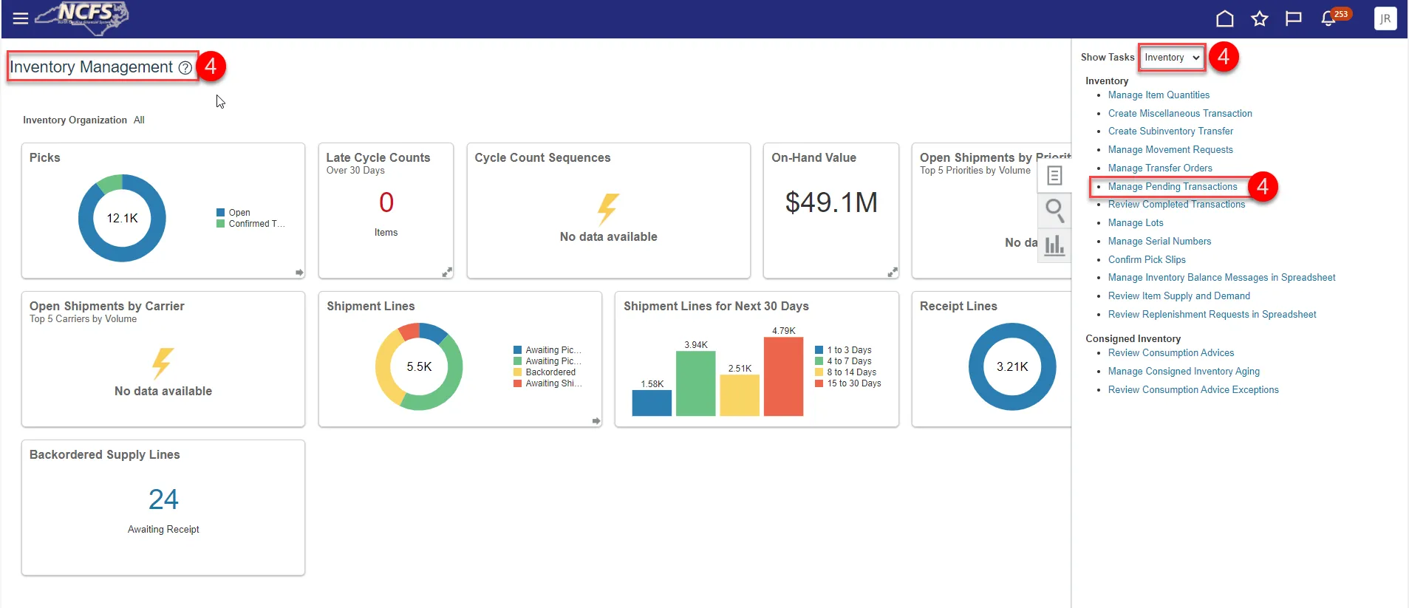The width and height of the screenshot is (1409, 608).
Task: Expand the Late Cycle Counts tile
Action: pyautogui.click(x=447, y=272)
